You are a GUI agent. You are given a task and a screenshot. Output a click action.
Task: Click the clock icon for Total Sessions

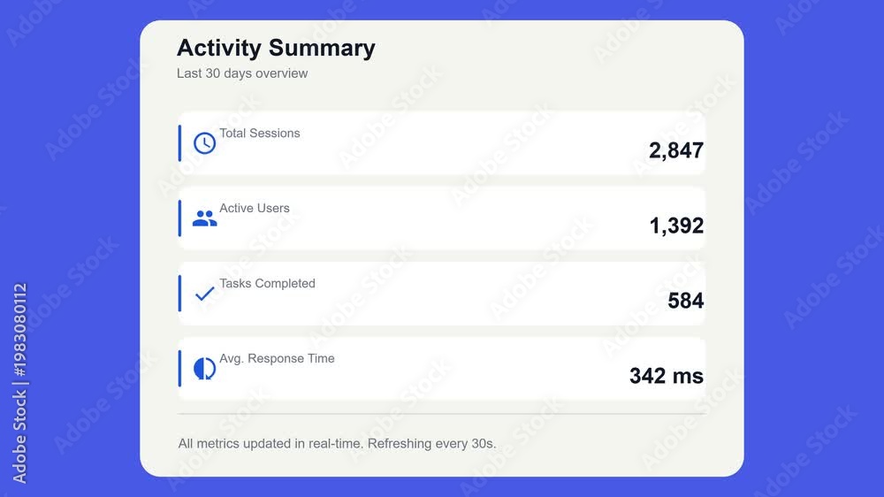coord(204,143)
